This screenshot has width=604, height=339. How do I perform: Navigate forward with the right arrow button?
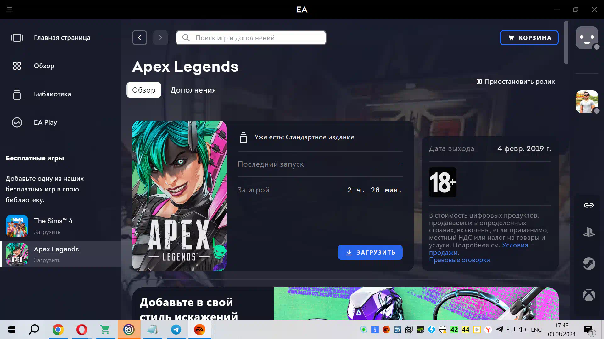[160, 38]
